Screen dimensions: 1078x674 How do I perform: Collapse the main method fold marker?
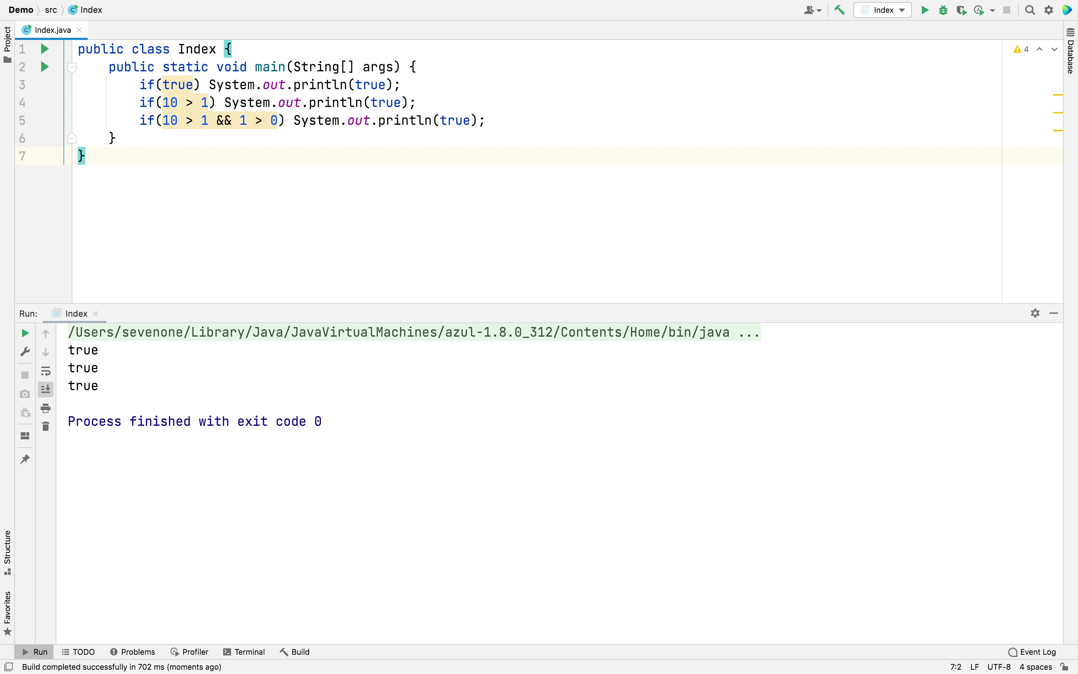[72, 67]
